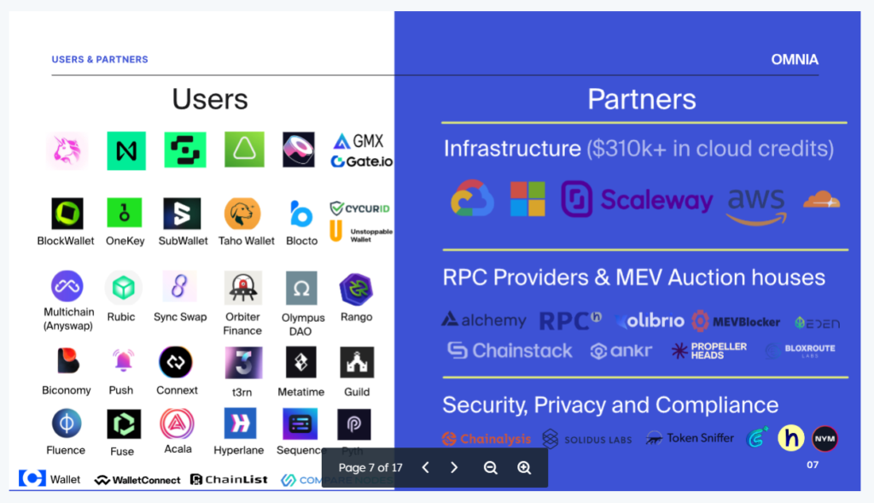This screenshot has height=503, width=874.
Task: Click the SushiSwap logo icon
Action: (x=298, y=149)
